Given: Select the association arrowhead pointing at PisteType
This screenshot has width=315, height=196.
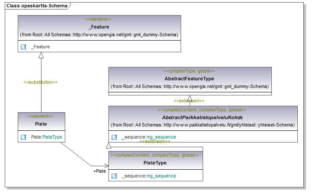Looking at the screenshot, I should 106,166.
